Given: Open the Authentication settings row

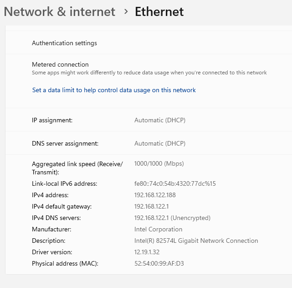Looking at the screenshot, I should tap(149, 43).
